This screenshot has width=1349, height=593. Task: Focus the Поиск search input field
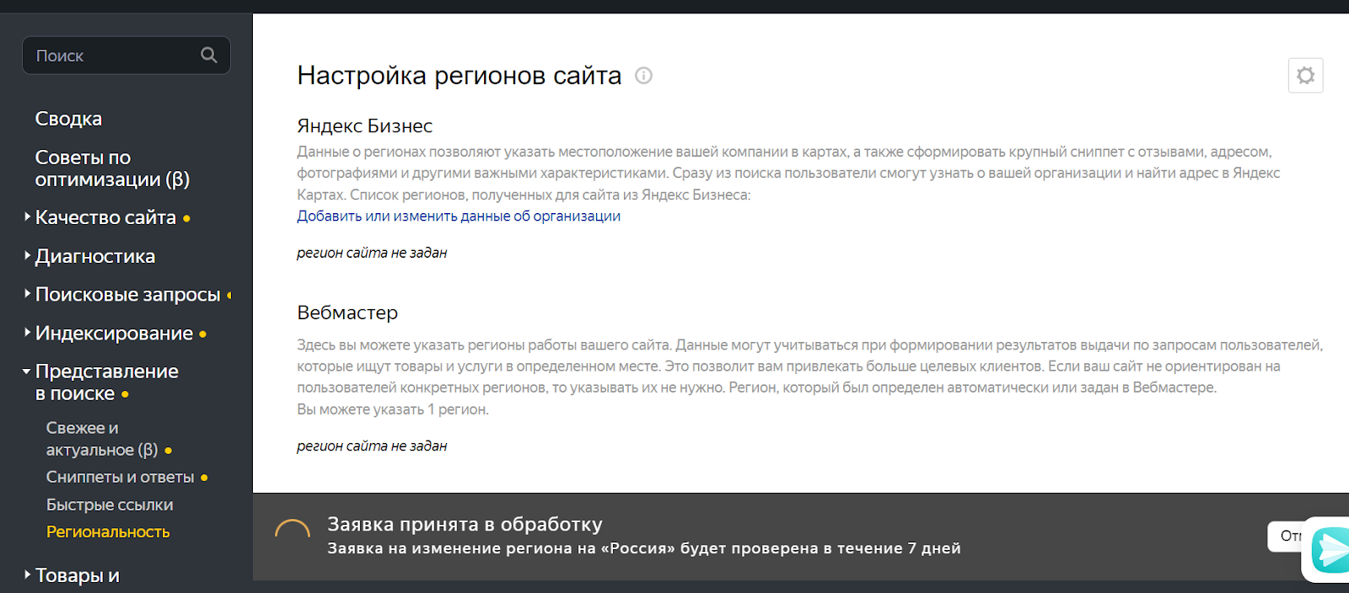coord(114,56)
